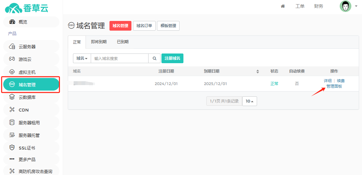The width and height of the screenshot is (362, 175).
Task: Click the 更多产品 three-dot icon
Action: [12, 159]
